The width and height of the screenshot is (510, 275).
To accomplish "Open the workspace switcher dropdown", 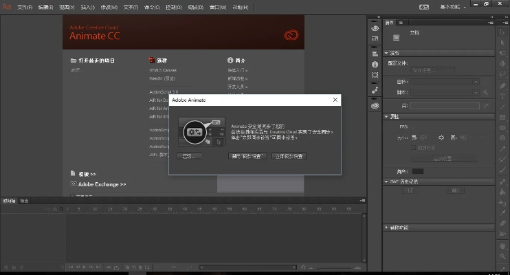I will tap(453, 7).
